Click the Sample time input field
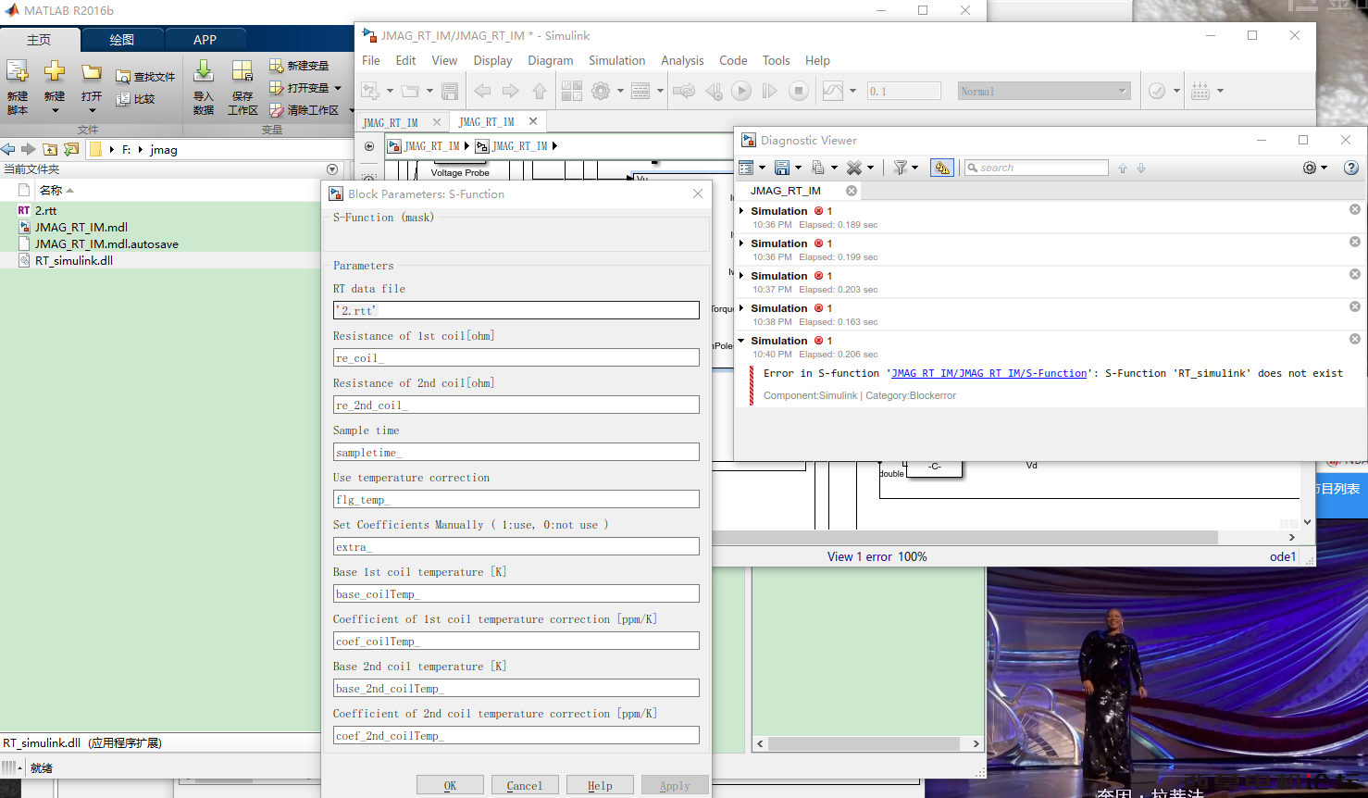 (516, 452)
